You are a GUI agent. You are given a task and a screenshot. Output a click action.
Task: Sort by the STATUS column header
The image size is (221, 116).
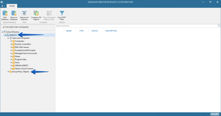pos(95,31)
